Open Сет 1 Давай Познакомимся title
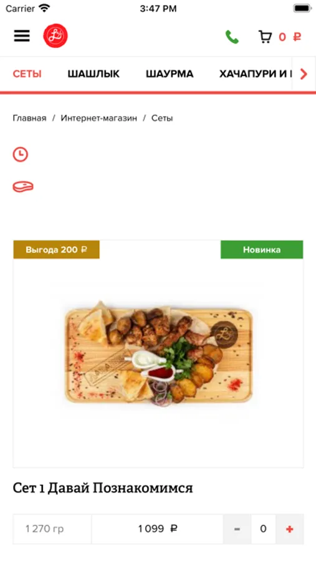Image resolution: width=316 pixels, height=561 pixels. (103, 487)
